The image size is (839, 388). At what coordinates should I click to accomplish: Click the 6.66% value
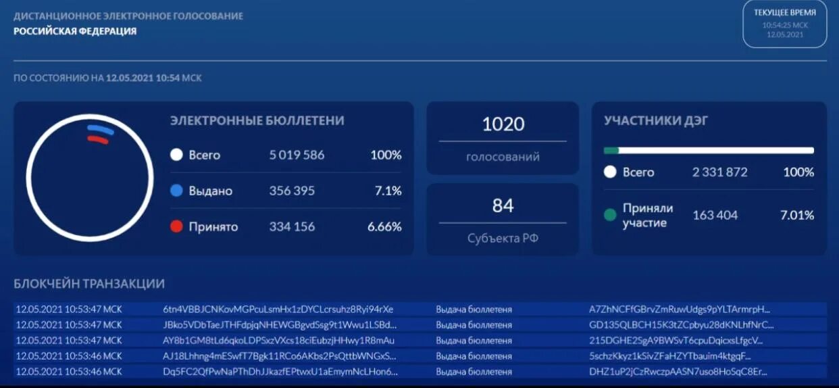pyautogui.click(x=384, y=226)
